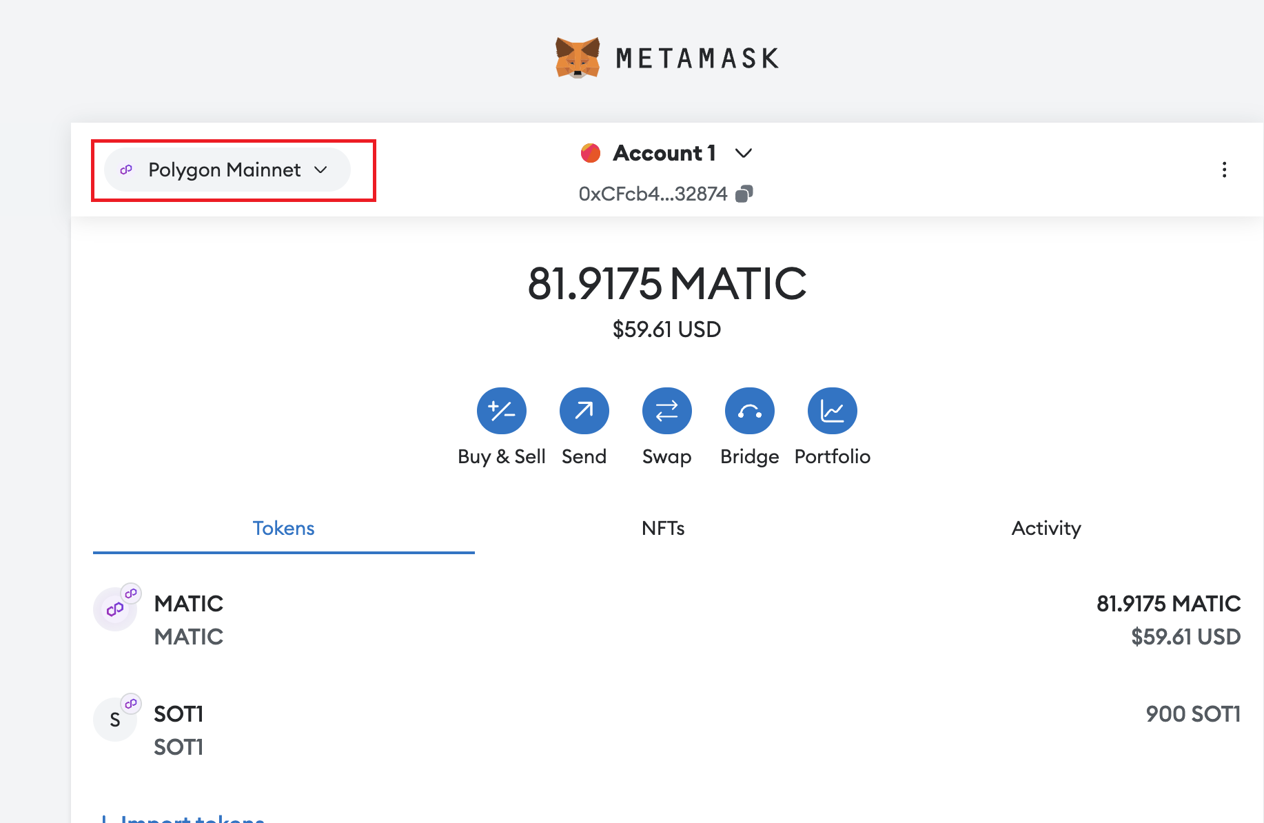Open the MATIC token row balance

tap(1168, 604)
